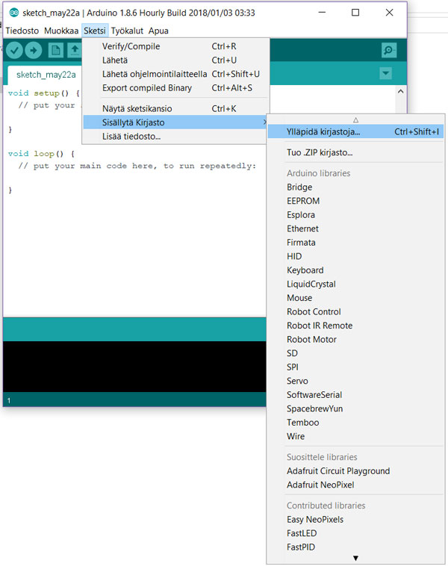This screenshot has height=566, width=448.
Task: Click the Open sketch upward-arrow icon
Action: click(74, 50)
